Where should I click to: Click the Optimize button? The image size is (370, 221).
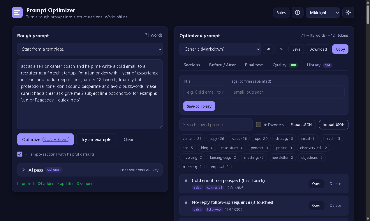pyautogui.click(x=45, y=139)
